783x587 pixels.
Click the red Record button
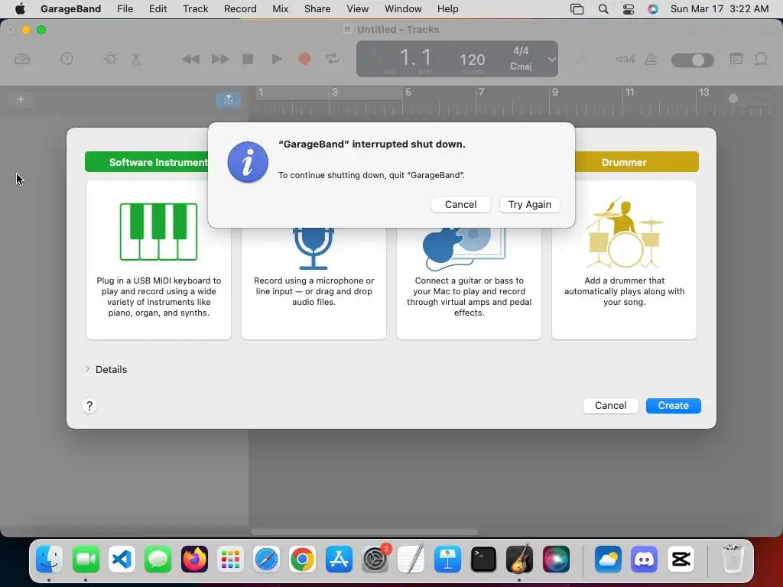[304, 59]
